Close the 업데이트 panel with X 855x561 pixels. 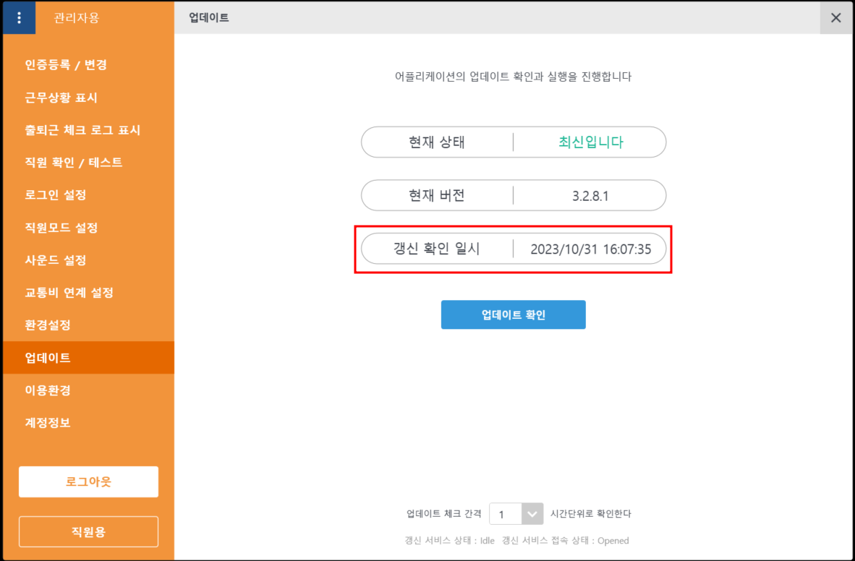[x=835, y=18]
